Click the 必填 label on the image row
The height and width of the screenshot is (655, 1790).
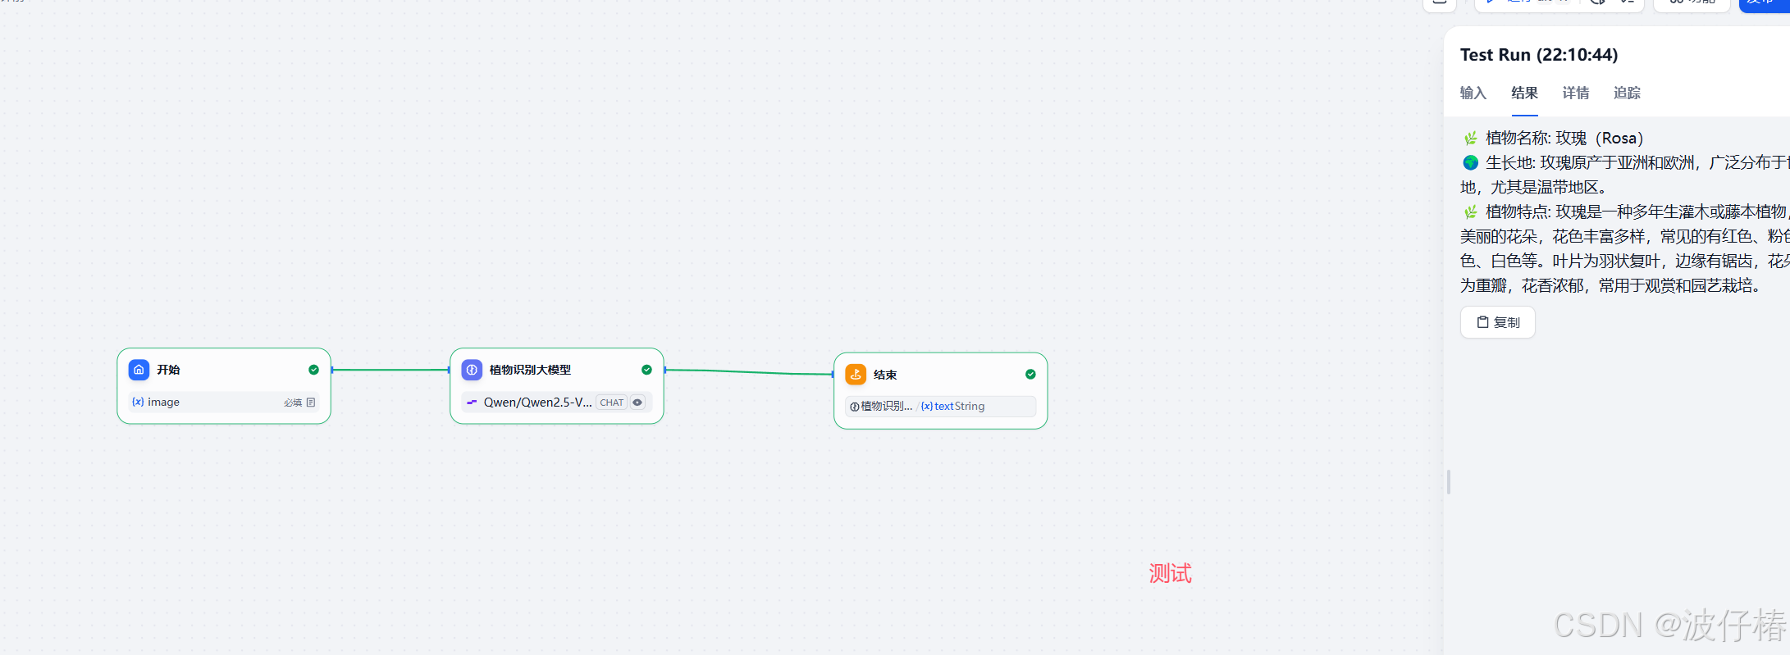[x=293, y=403]
